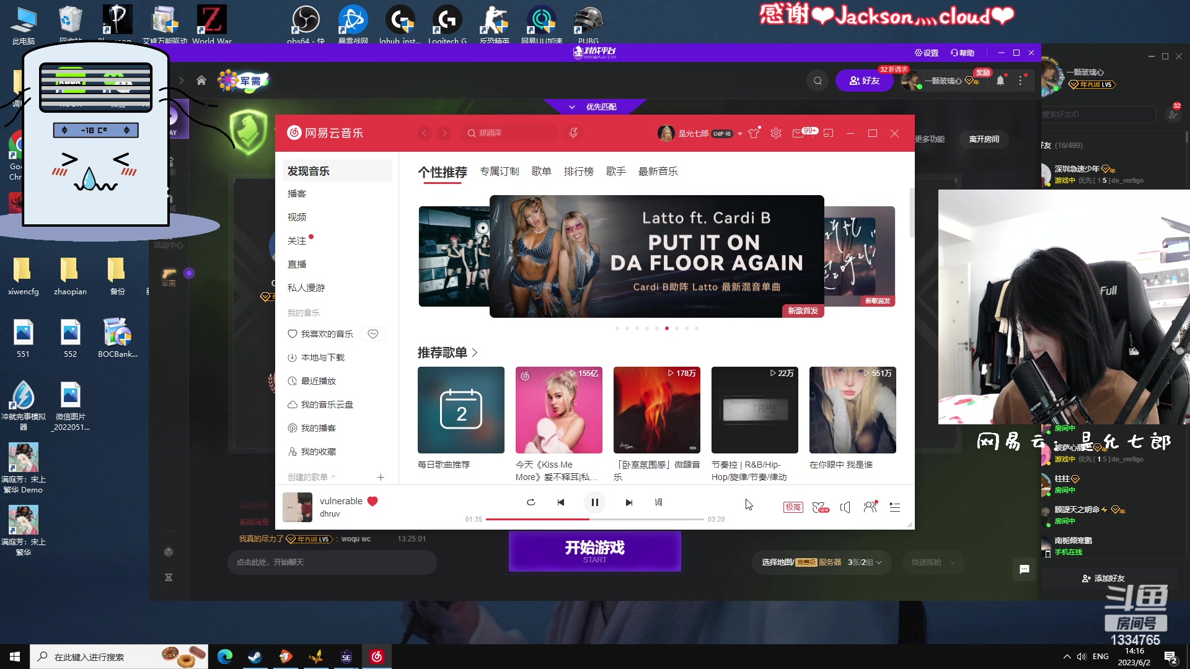Select the 个性推荐 tab
1190x669 pixels.
[443, 172]
